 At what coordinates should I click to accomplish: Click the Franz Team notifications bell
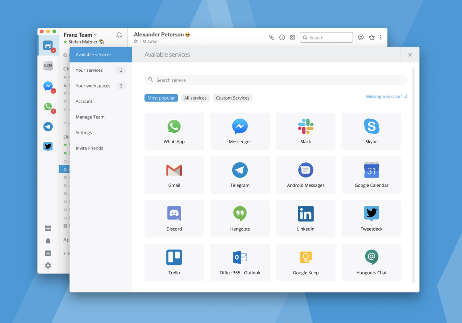(x=119, y=35)
